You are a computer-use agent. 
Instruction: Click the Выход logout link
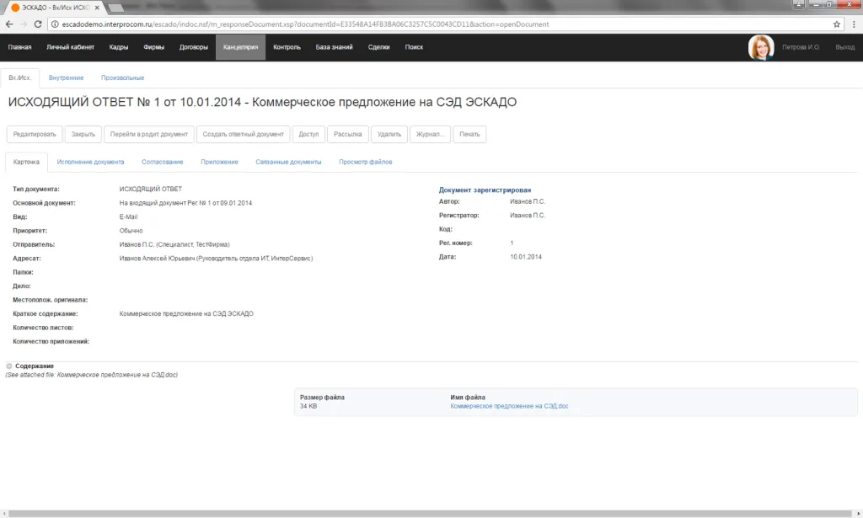[844, 47]
